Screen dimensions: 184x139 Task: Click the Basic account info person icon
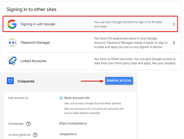[x=61, y=98]
